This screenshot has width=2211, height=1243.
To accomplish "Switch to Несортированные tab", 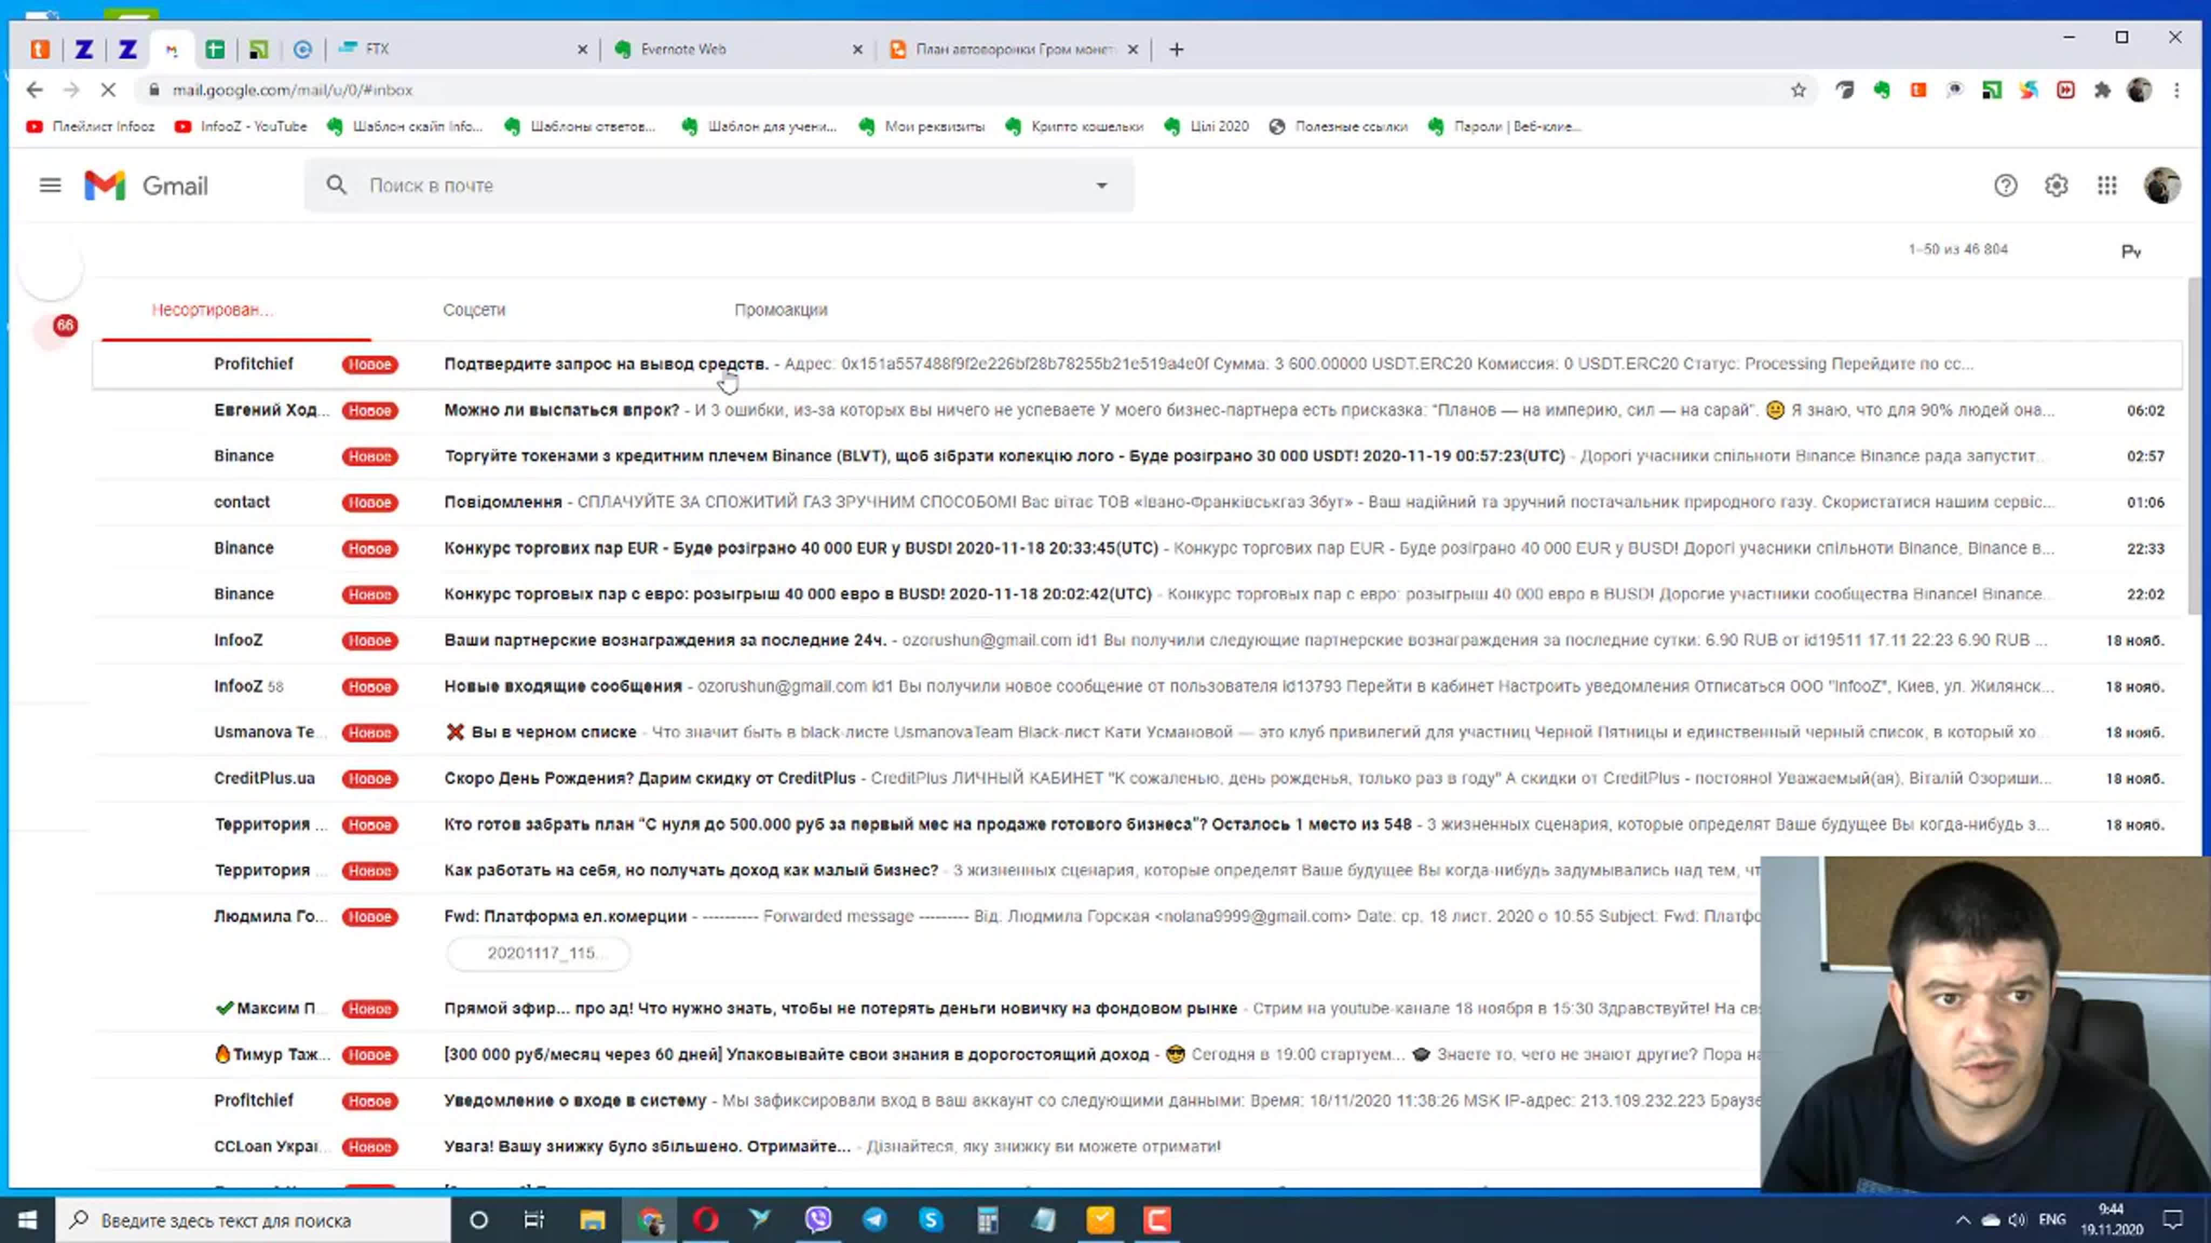I will coord(212,310).
